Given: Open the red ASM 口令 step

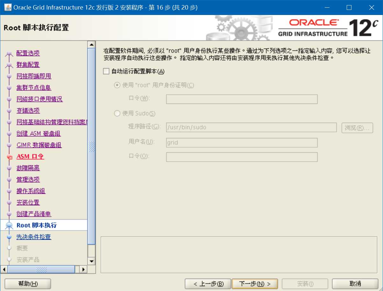Looking at the screenshot, I should coord(30,156).
